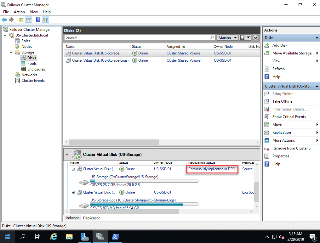The image size is (320, 243).
Task: Open Internet Explorer in taskbar
Action: click(54, 236)
